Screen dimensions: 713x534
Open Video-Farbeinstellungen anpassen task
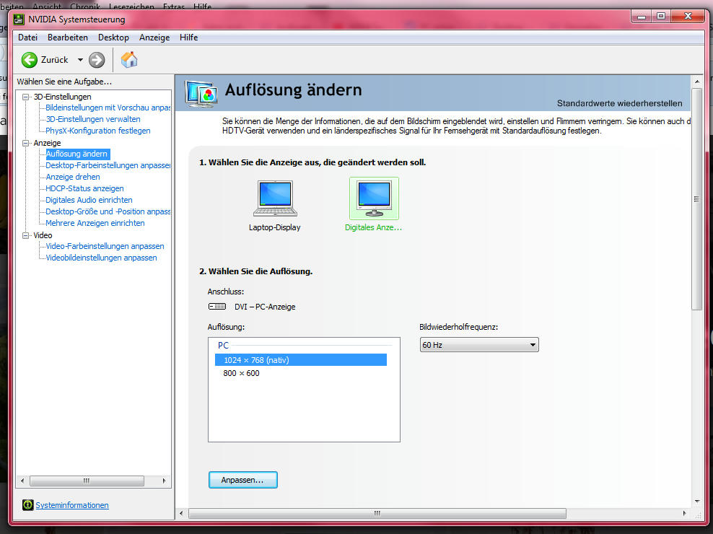pyautogui.click(x=105, y=246)
